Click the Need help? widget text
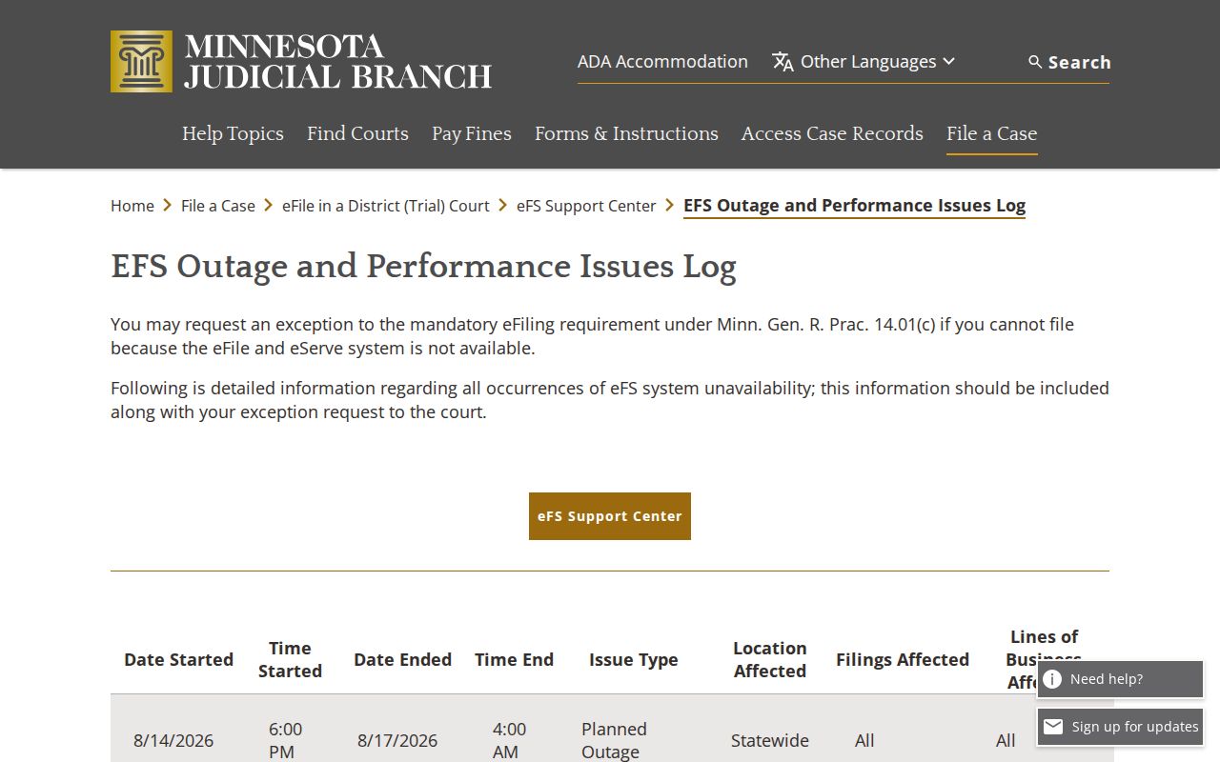The width and height of the screenshot is (1220, 762). click(x=1107, y=679)
